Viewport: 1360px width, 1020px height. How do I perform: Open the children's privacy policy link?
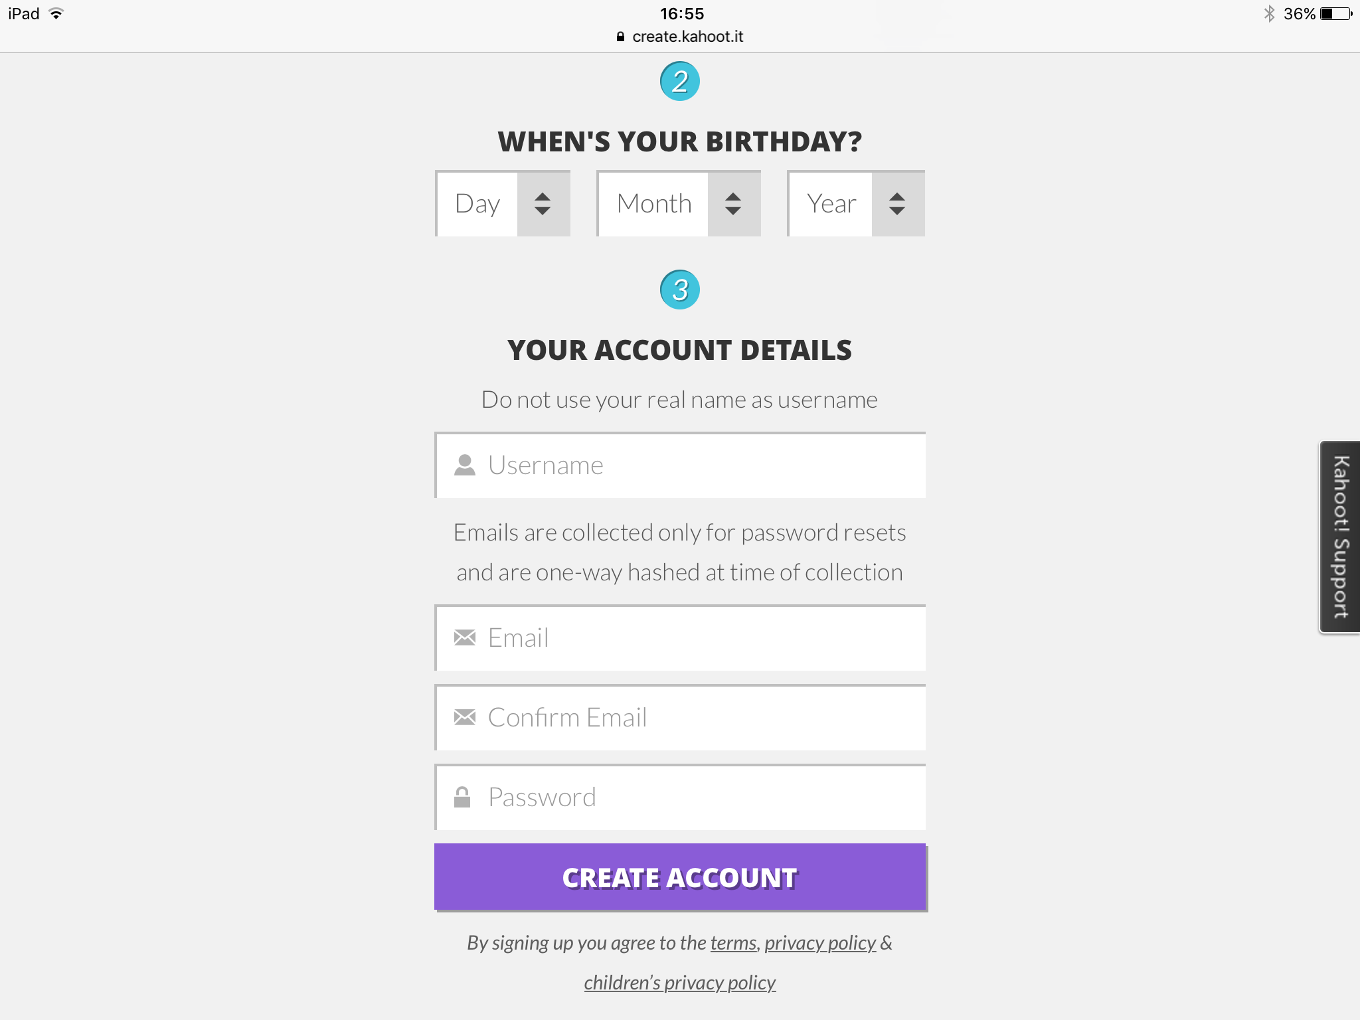pyautogui.click(x=680, y=983)
